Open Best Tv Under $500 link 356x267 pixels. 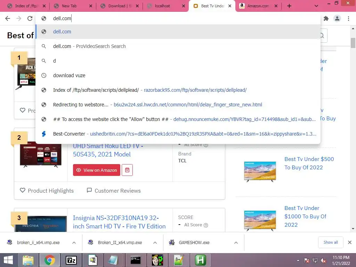tap(309, 163)
